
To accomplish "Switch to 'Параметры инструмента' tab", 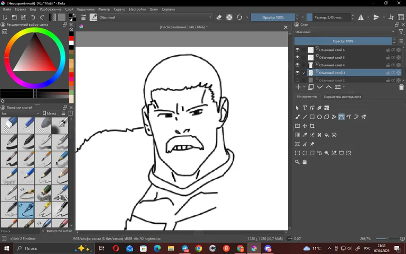I will coord(342,97).
